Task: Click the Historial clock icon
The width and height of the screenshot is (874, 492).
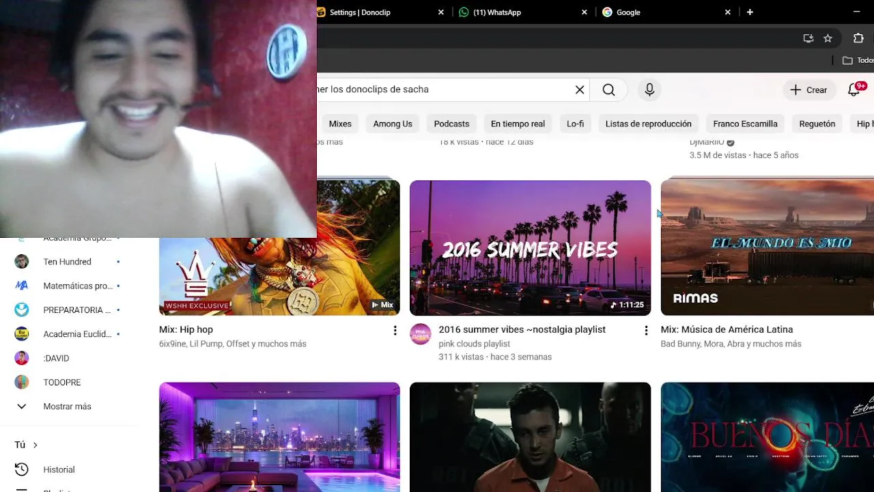Action: [x=22, y=469]
